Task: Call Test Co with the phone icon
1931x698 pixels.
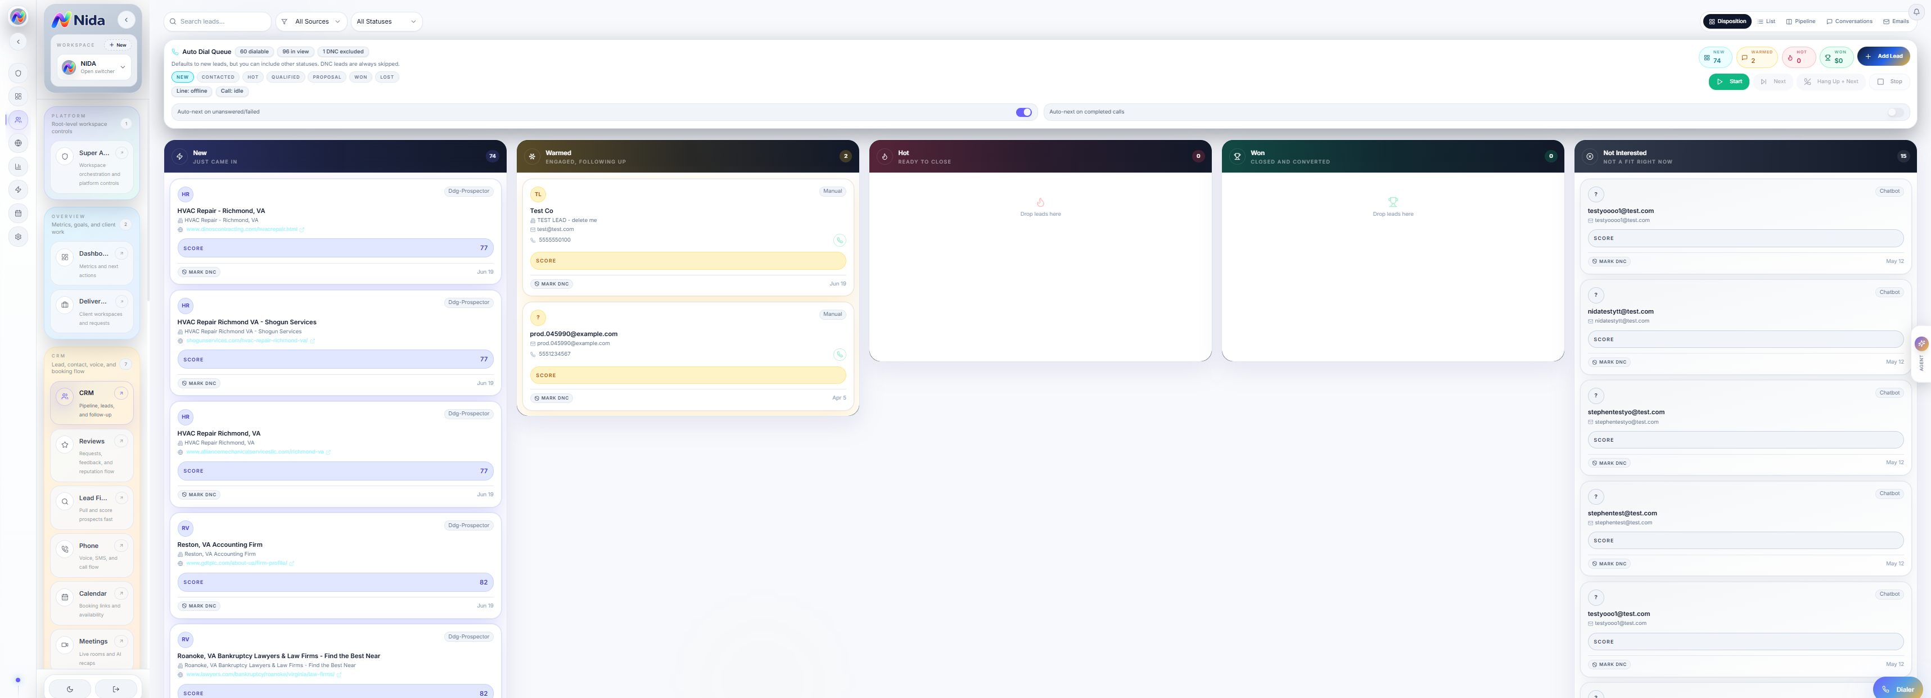Action: click(840, 241)
